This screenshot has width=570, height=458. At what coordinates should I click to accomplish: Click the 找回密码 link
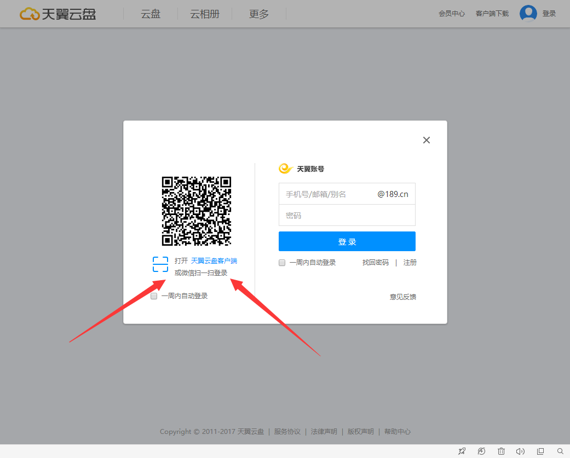pyautogui.click(x=376, y=263)
